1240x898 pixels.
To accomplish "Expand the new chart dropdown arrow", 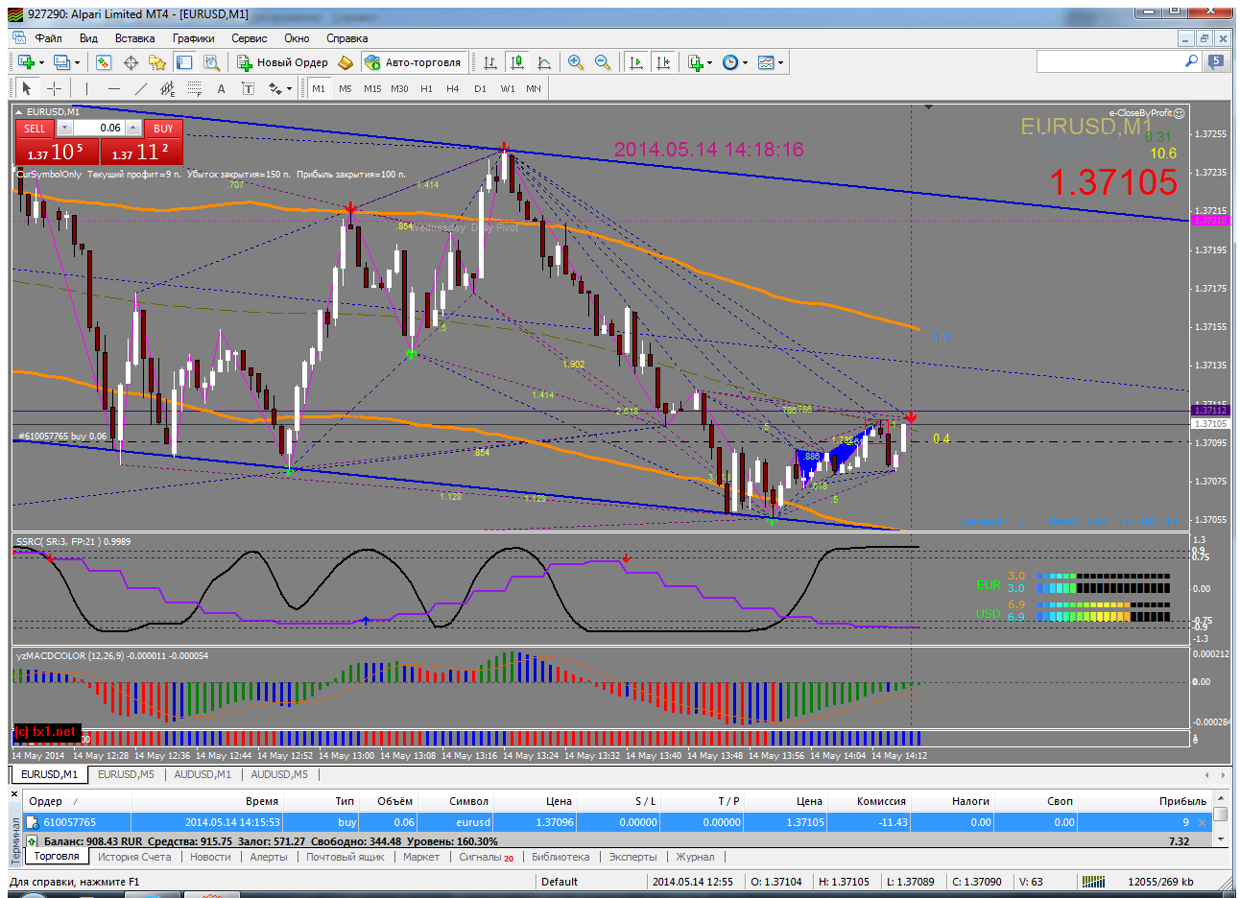I will coord(41,63).
